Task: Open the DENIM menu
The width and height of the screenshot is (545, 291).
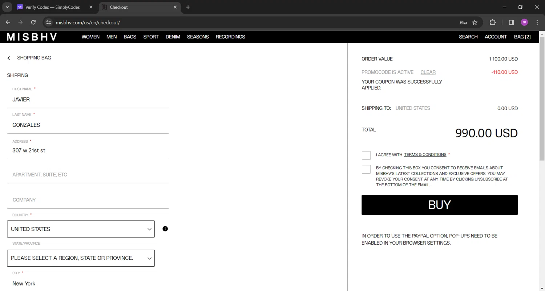Action: click(173, 37)
